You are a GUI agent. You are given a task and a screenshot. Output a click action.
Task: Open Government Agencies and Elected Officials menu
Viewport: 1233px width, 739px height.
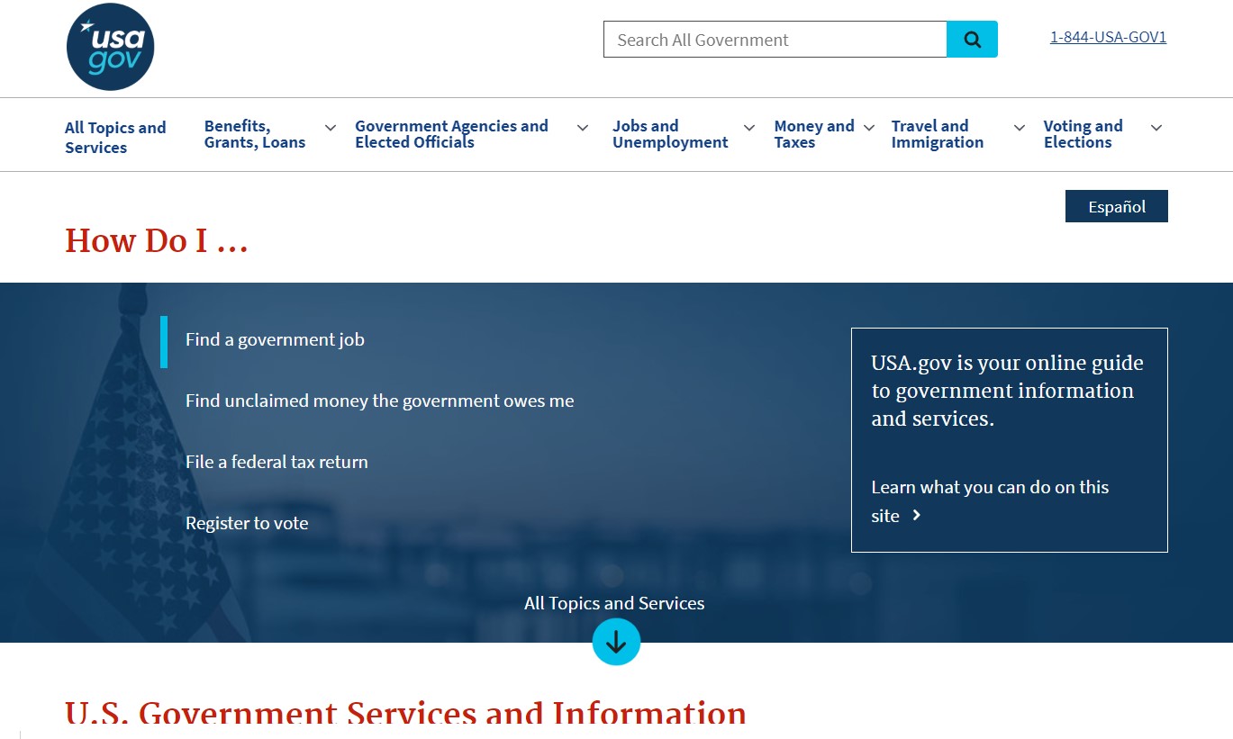[451, 134]
